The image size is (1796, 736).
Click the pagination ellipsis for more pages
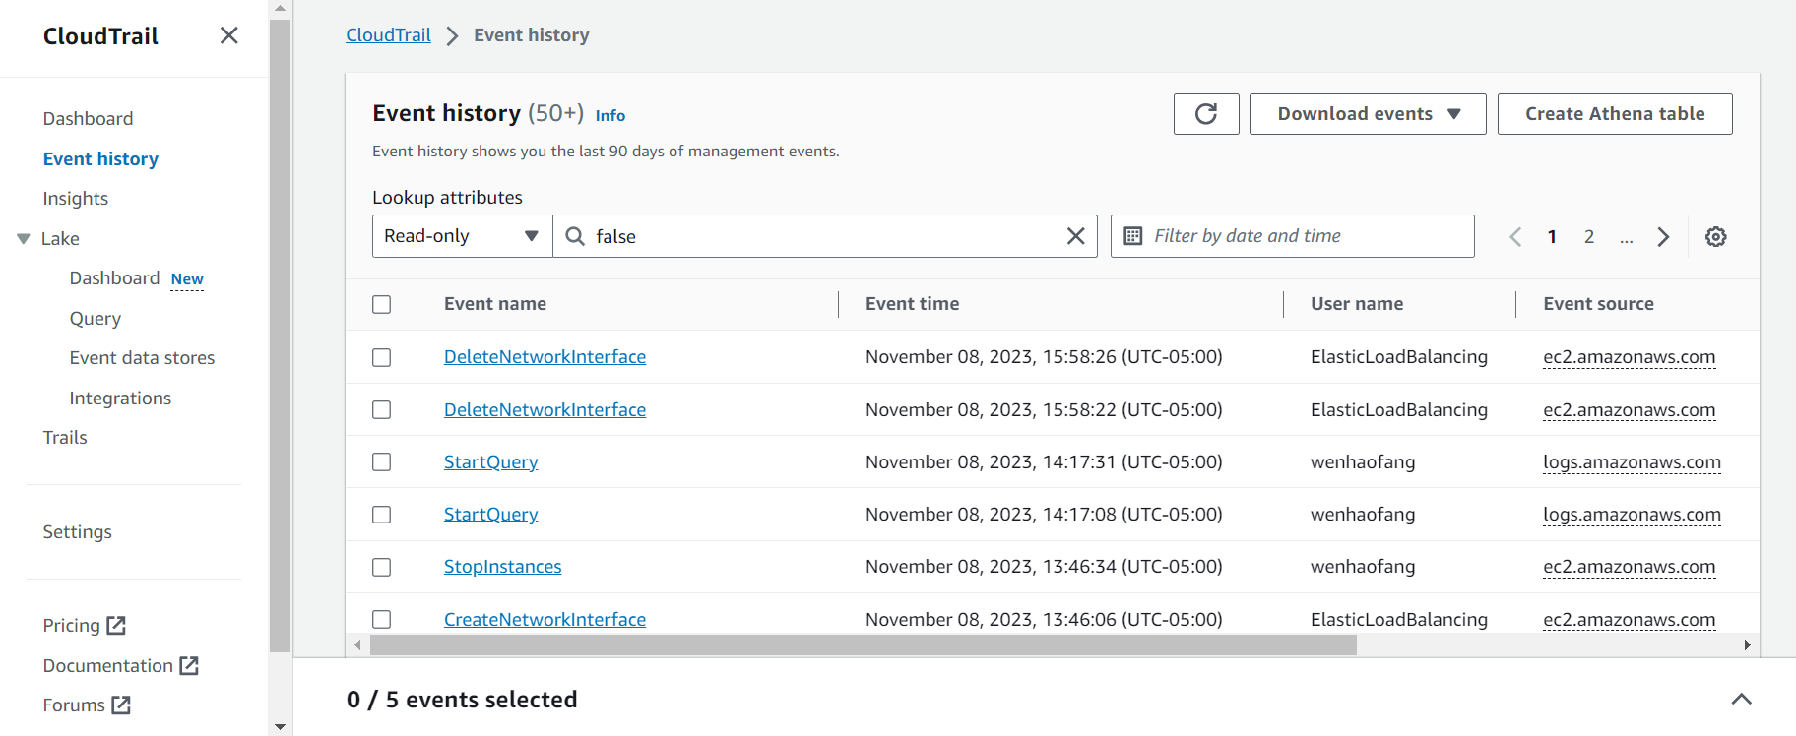[1627, 237]
